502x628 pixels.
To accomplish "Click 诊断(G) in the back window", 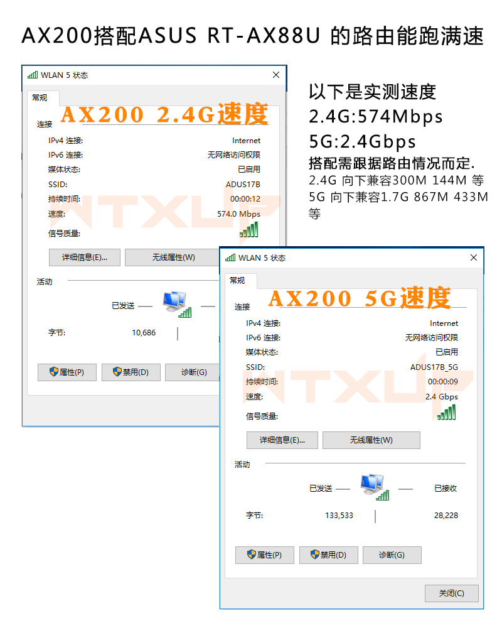I will pos(193,372).
